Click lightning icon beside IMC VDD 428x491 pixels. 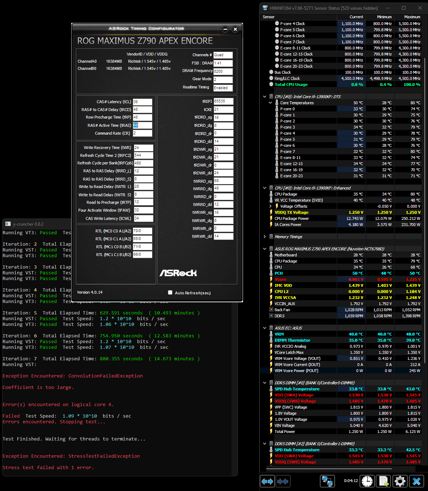(271, 285)
